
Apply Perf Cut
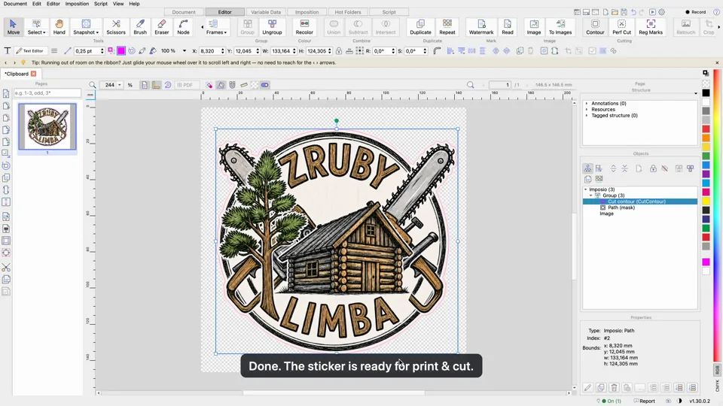tap(621, 27)
